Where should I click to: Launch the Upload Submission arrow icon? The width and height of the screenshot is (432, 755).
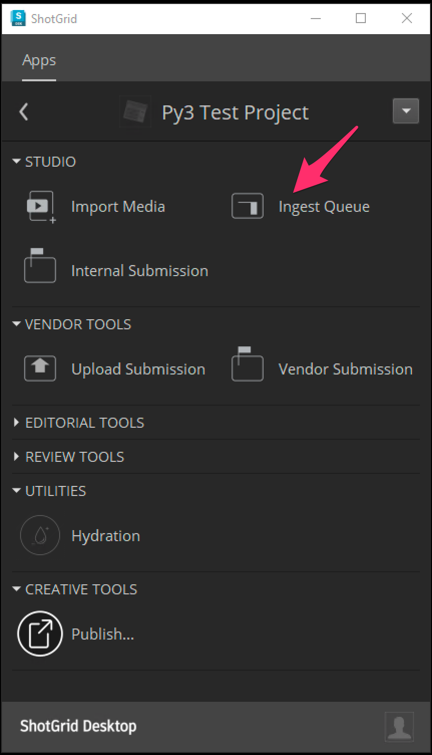40,369
